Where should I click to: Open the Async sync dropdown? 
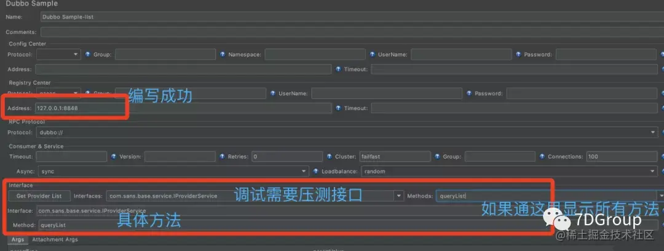tap(173, 171)
